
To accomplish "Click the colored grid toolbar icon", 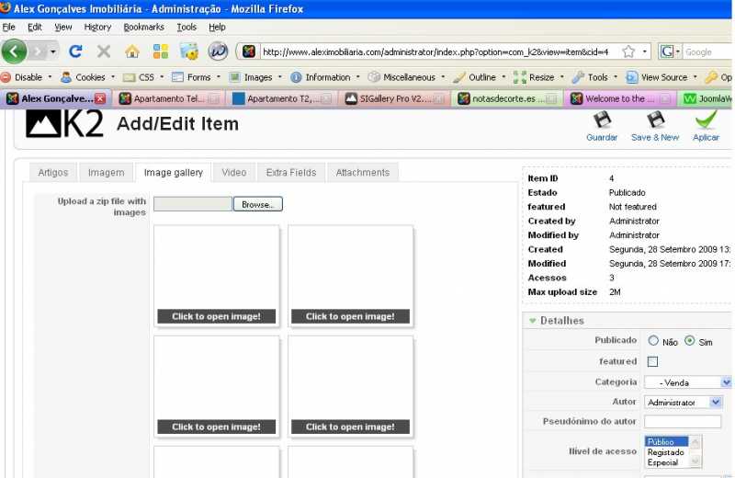I will pos(160,51).
